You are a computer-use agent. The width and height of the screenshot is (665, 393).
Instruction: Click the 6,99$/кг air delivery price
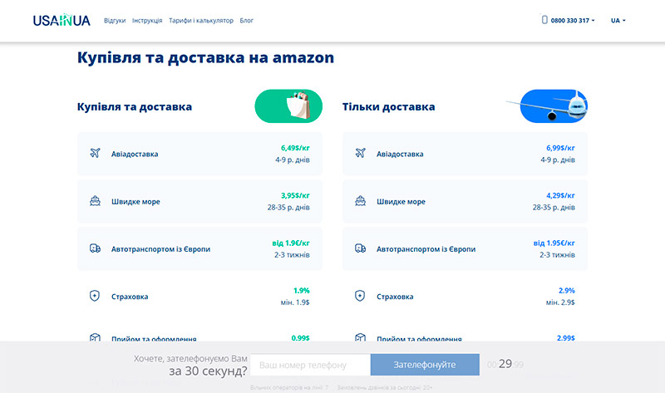tap(560, 148)
